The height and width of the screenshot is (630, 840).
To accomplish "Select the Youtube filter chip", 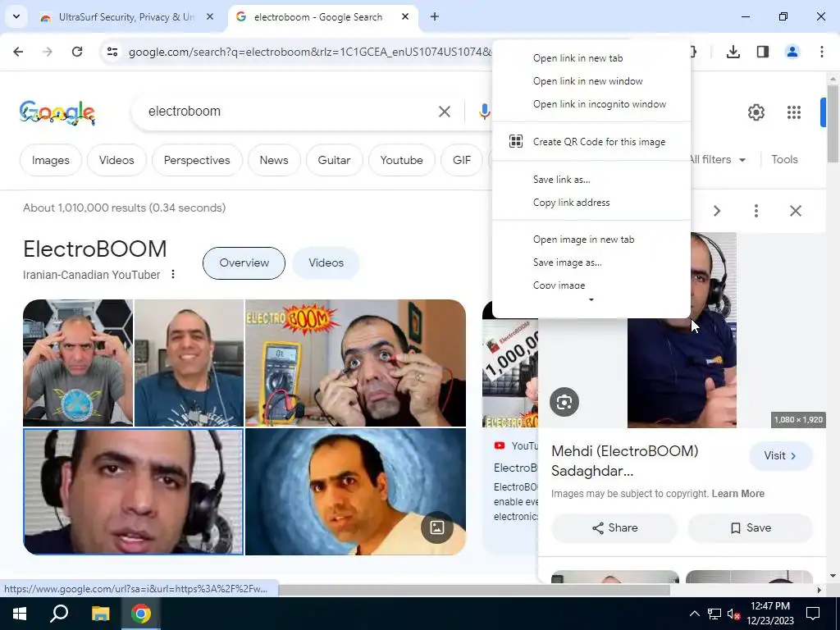I will (x=401, y=160).
